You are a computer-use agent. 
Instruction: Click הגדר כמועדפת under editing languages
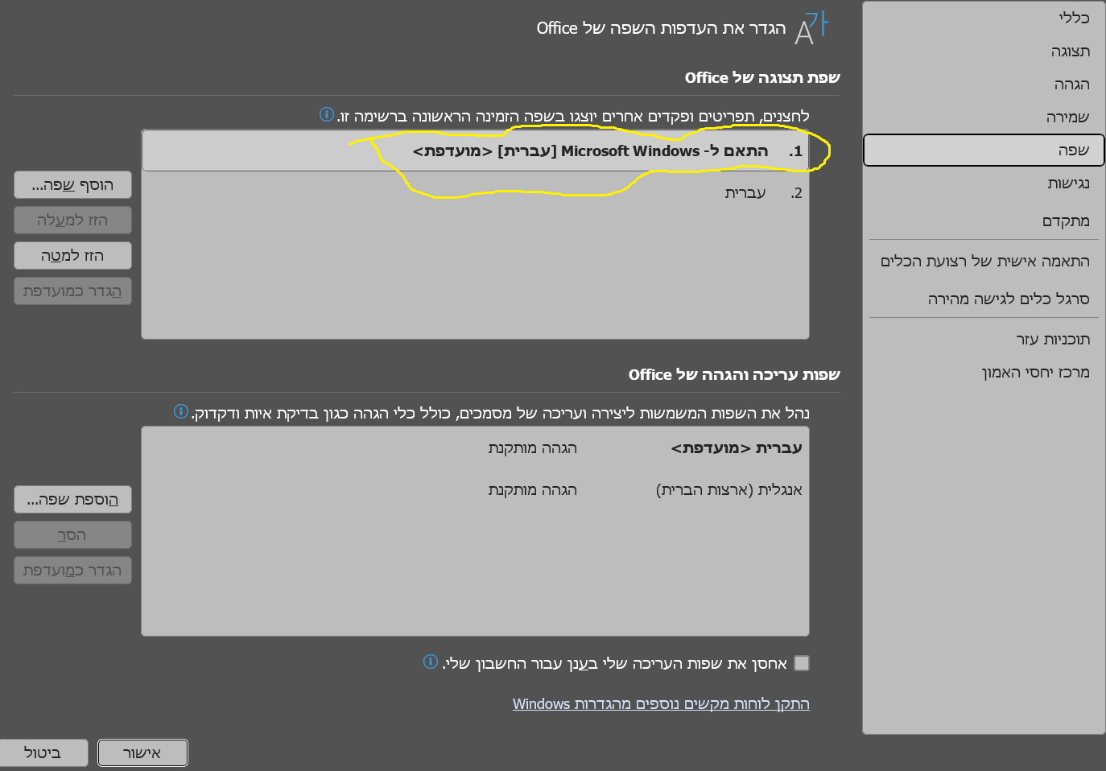[72, 570]
